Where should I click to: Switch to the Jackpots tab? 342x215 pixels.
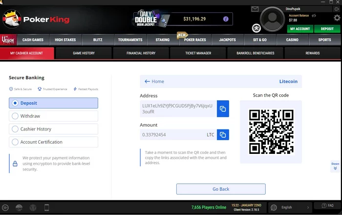228,40
